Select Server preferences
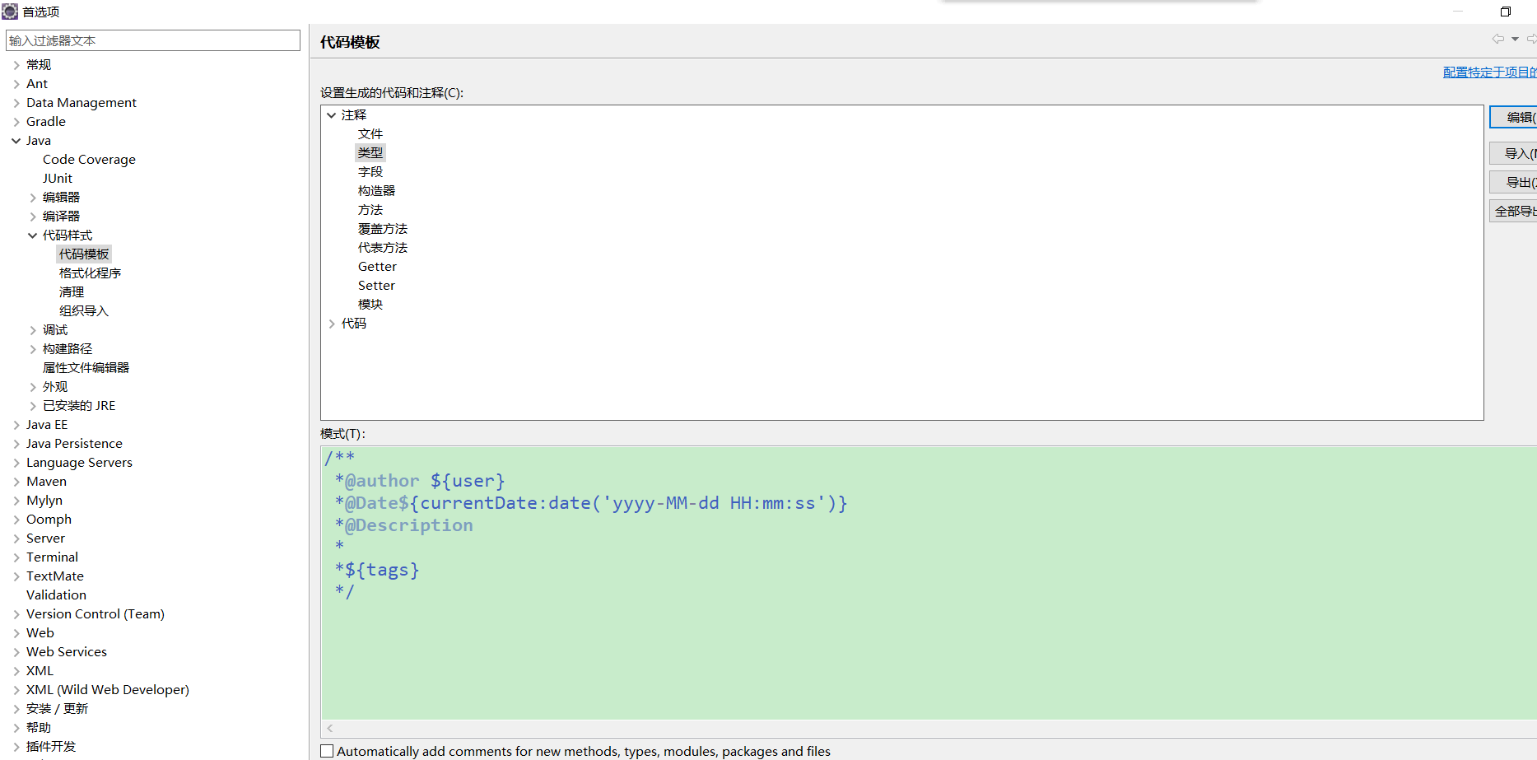The image size is (1537, 760). point(45,539)
